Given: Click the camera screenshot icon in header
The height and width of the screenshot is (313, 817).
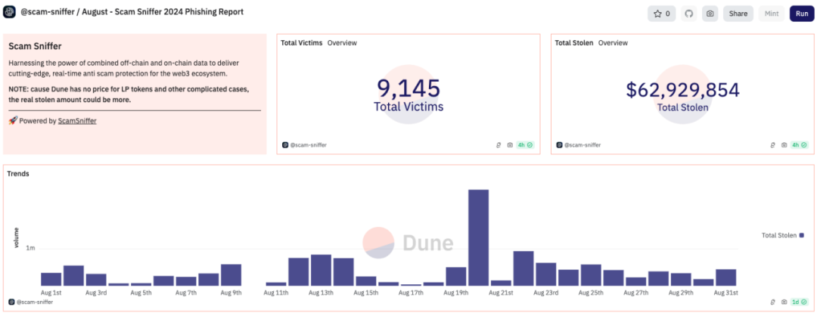Looking at the screenshot, I should tap(710, 14).
